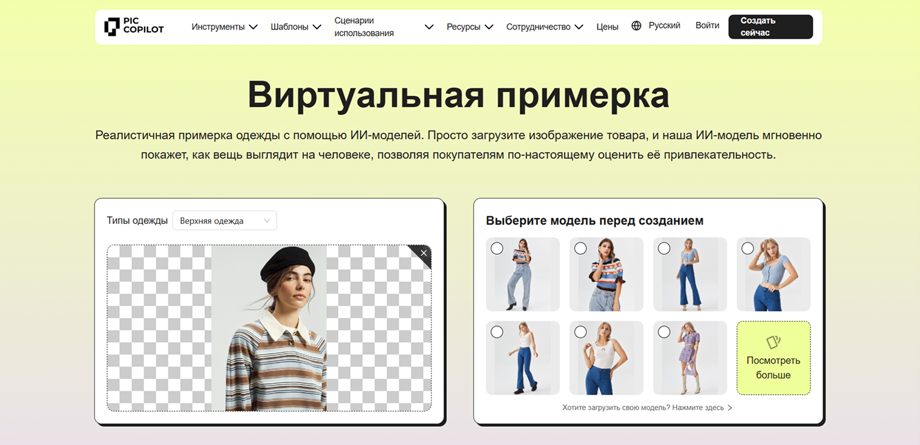This screenshot has height=445, width=920.
Task: Select radio button for striped sweater model
Action: pos(580,248)
